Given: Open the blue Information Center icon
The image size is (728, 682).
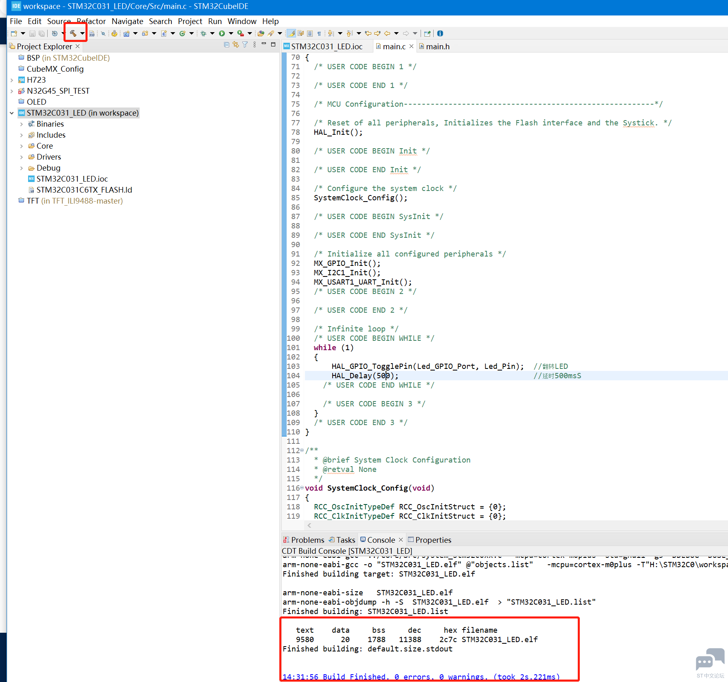Looking at the screenshot, I should pyautogui.click(x=440, y=33).
